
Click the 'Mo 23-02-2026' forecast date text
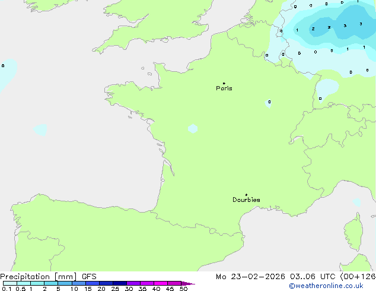(250, 277)
